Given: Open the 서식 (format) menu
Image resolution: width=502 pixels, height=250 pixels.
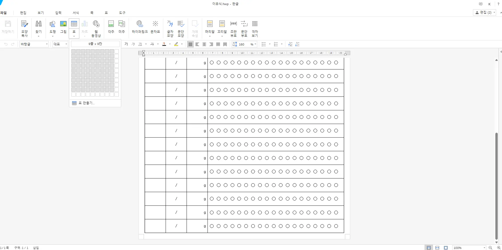Looking at the screenshot, I should tap(76, 13).
